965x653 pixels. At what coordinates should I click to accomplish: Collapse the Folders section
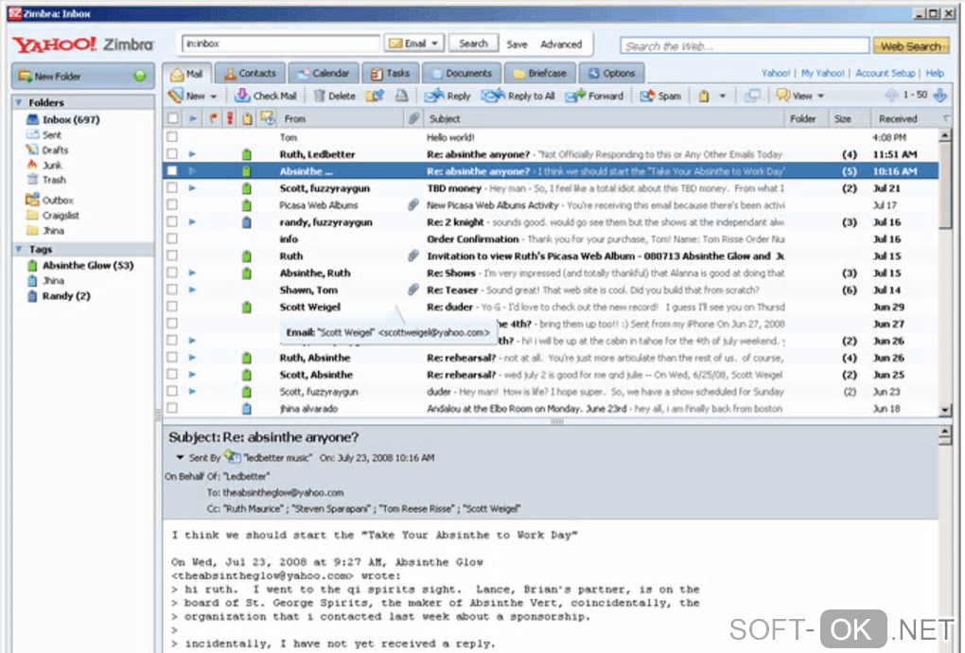19,102
